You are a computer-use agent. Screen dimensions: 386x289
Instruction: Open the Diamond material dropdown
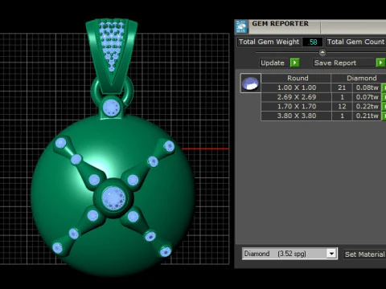[331, 254]
